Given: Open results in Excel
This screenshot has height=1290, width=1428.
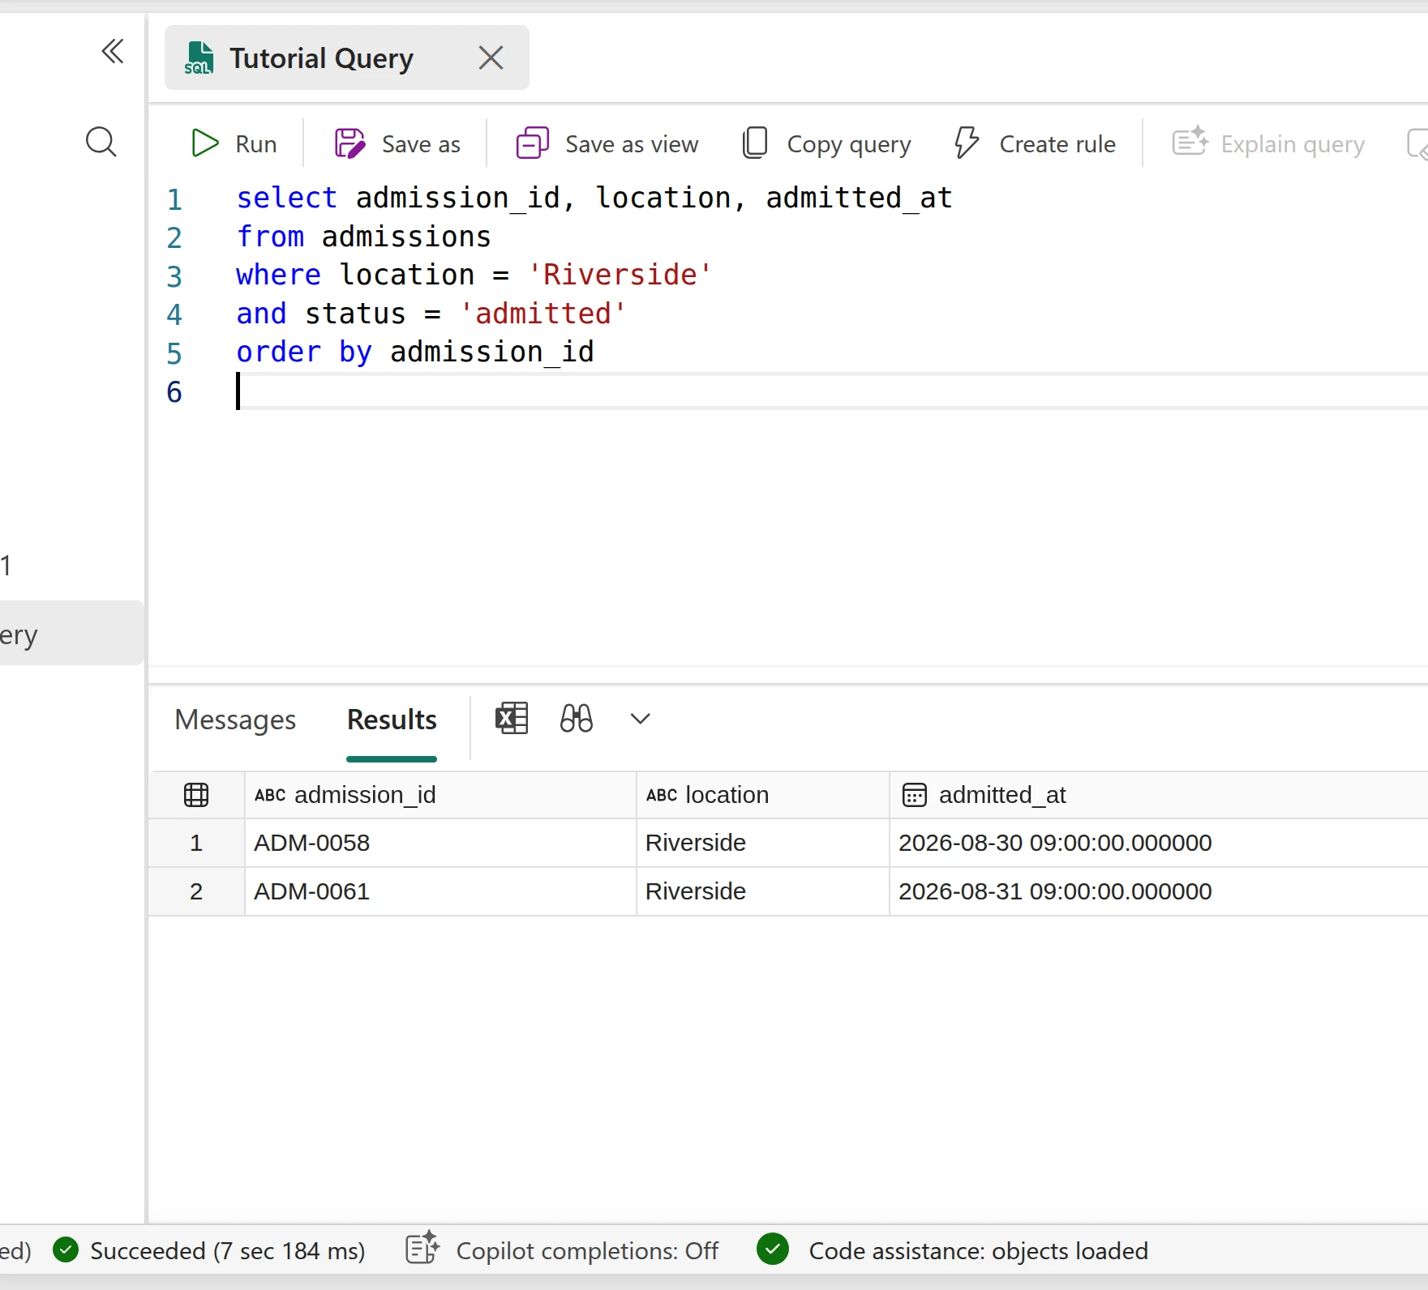Looking at the screenshot, I should [512, 718].
